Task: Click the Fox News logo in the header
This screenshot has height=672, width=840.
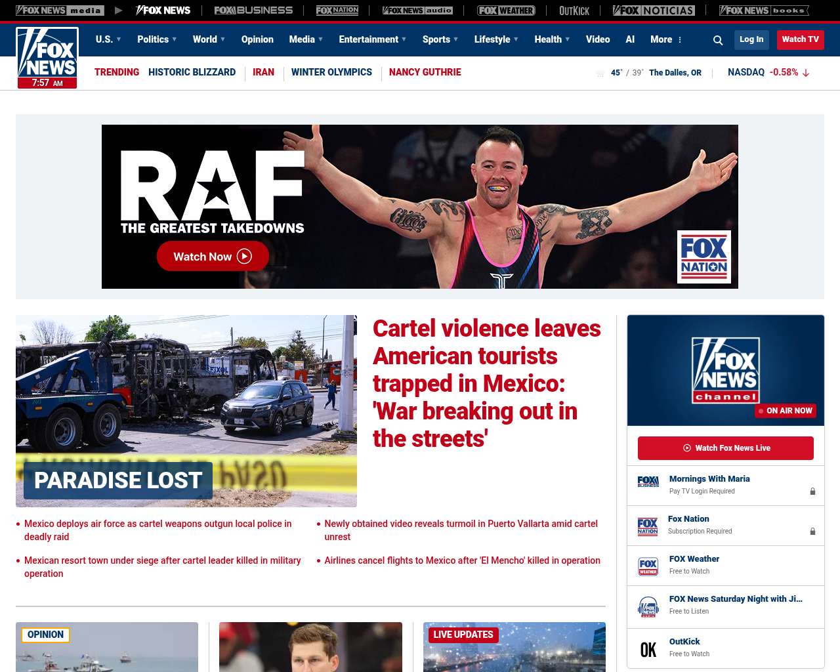Action: tap(47, 57)
